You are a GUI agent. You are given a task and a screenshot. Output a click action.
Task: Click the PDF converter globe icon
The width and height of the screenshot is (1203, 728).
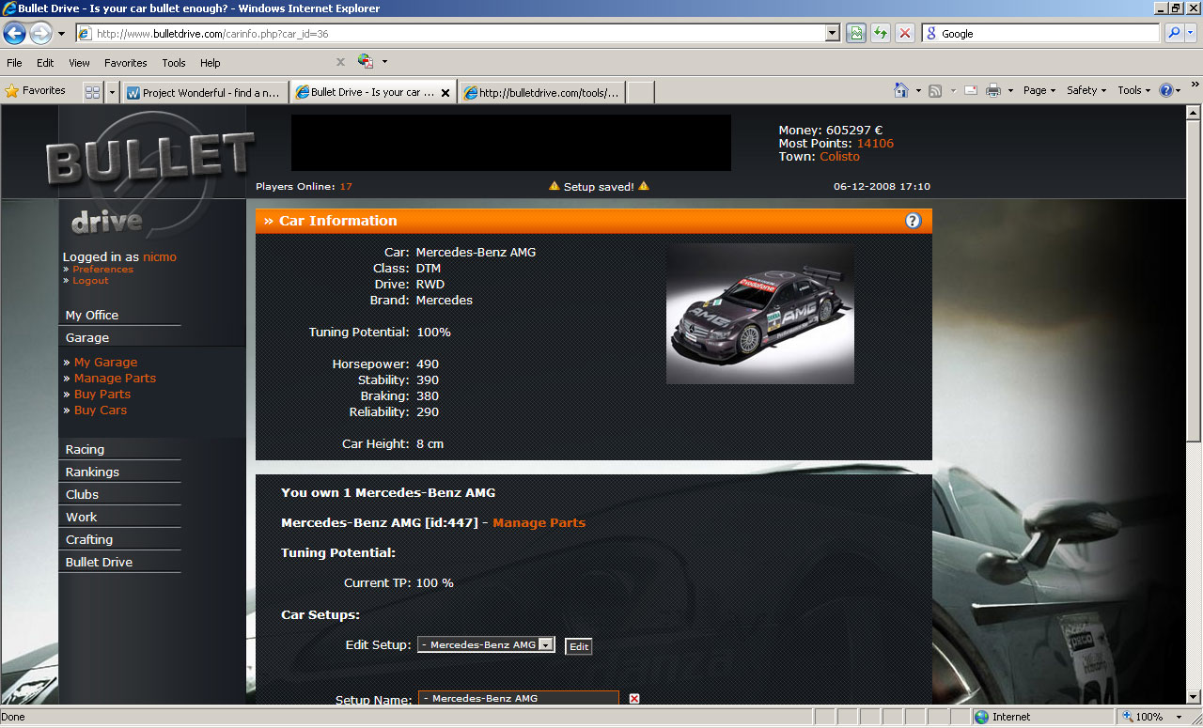[x=366, y=62]
